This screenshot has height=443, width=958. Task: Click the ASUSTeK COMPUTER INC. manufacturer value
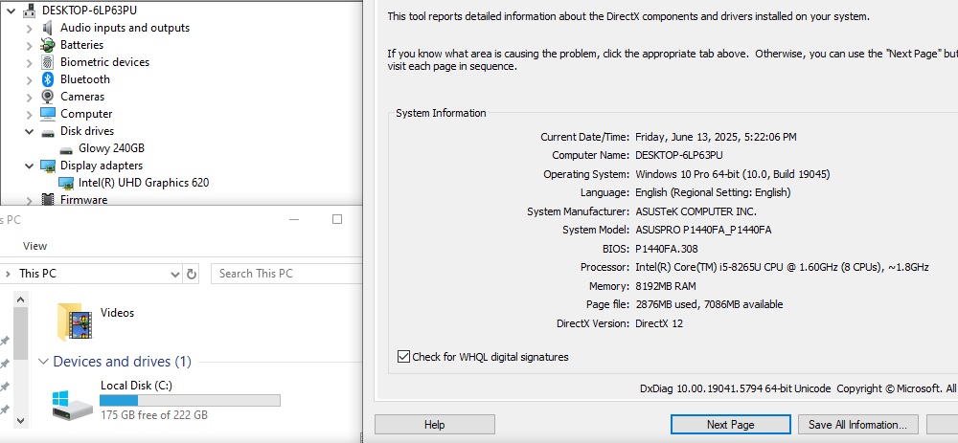(x=696, y=211)
